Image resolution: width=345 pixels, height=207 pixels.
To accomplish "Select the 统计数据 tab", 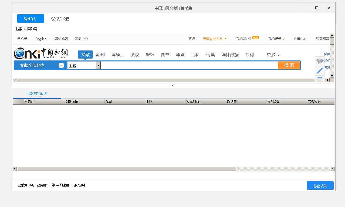I will click(x=230, y=55).
